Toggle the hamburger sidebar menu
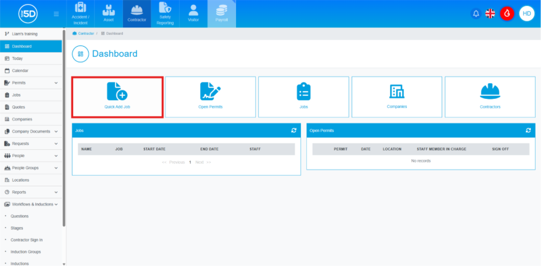This screenshot has width=541, height=266. click(56, 13)
